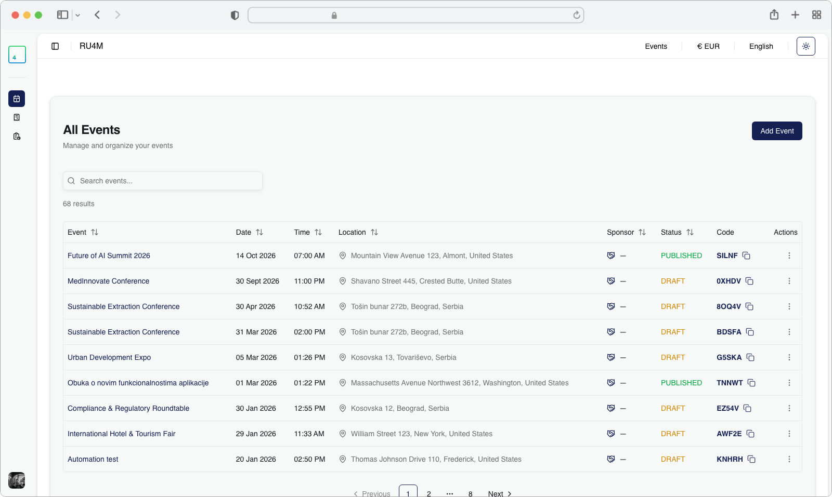Click sponsor handshake icon for MedInnovate Conference
The image size is (832, 497).
click(x=611, y=281)
